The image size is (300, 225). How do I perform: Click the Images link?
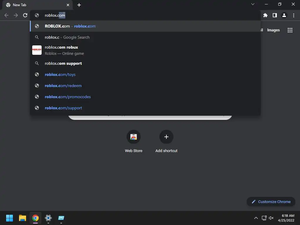(273, 30)
